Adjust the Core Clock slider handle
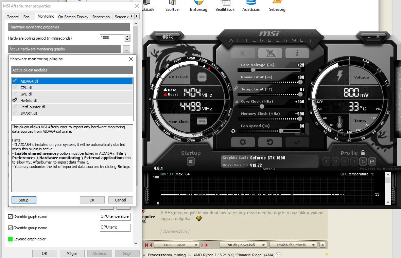This screenshot has height=258, width=401. [x=262, y=106]
